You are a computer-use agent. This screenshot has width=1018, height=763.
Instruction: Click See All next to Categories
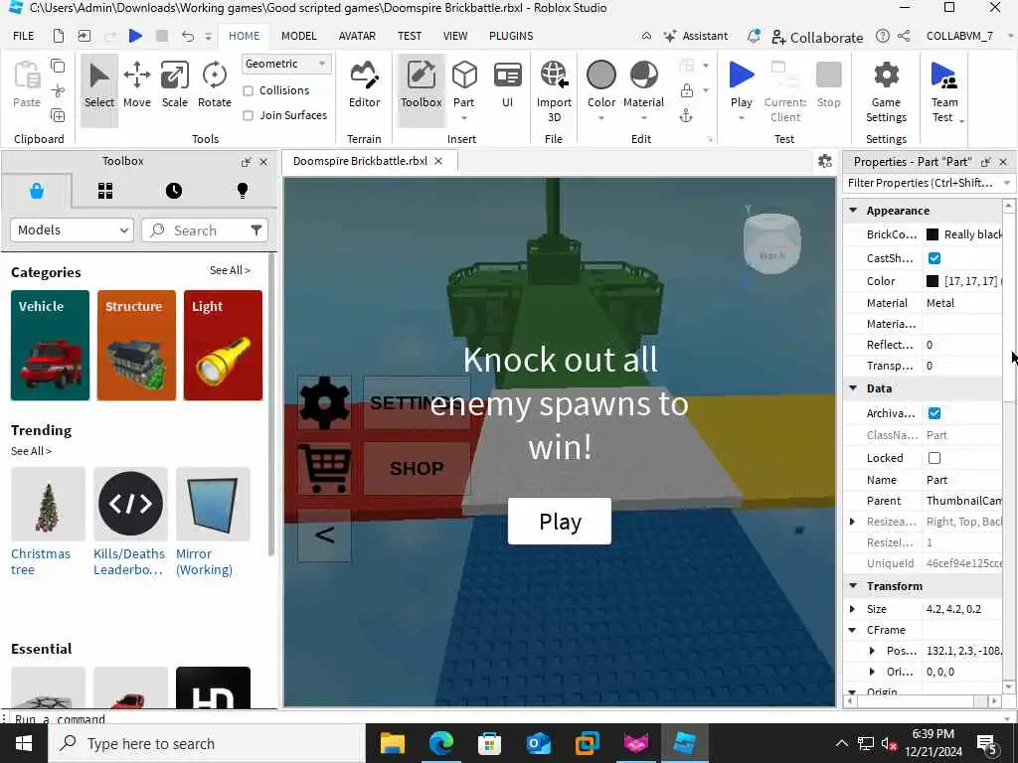[x=230, y=270]
